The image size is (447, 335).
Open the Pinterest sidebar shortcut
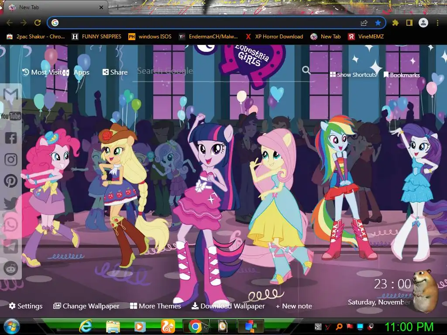tap(11, 181)
